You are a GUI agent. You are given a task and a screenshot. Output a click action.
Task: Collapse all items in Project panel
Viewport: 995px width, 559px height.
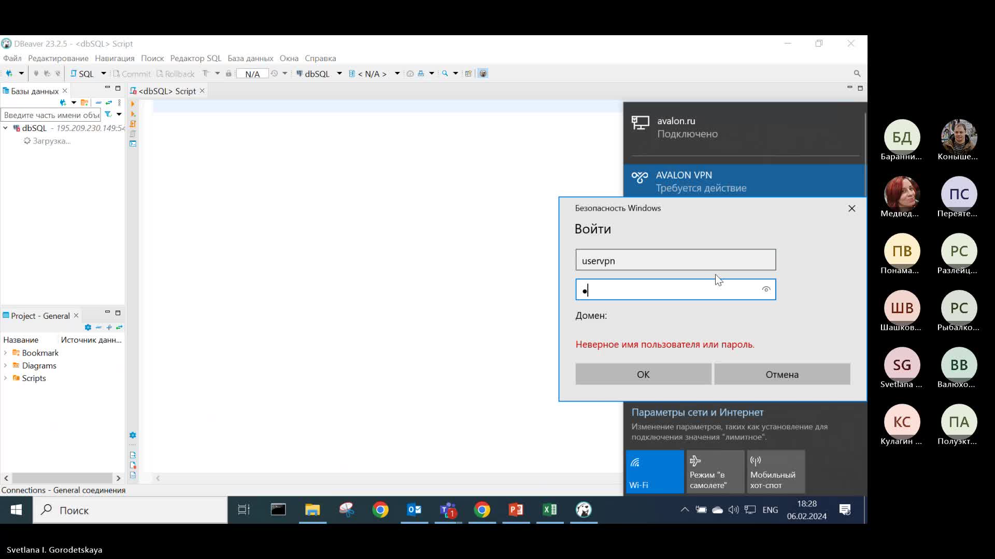tap(98, 327)
